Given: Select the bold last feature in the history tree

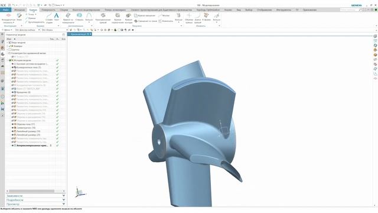Looking at the screenshot, I should click(x=32, y=146).
